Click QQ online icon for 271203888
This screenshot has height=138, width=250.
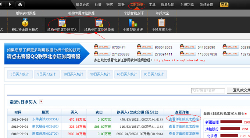click(x=102, y=54)
